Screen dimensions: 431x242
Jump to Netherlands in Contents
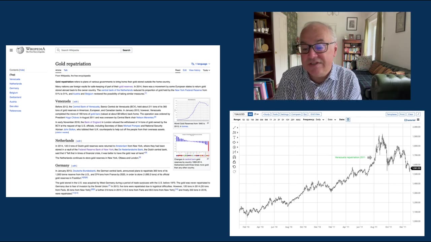15,84
